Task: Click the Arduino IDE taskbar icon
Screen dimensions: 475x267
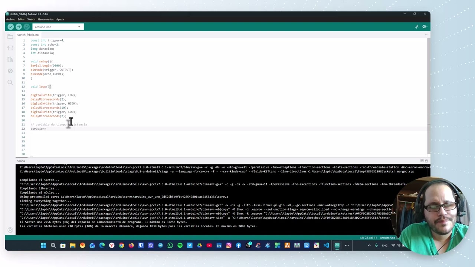Action: 337,245
